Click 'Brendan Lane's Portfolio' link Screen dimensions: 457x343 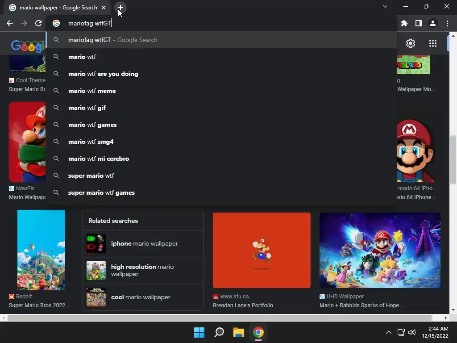coord(243,305)
